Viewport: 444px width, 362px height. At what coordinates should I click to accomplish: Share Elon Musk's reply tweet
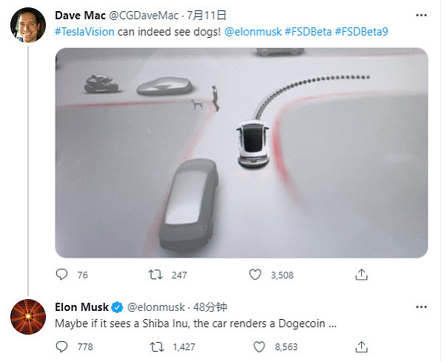click(361, 346)
